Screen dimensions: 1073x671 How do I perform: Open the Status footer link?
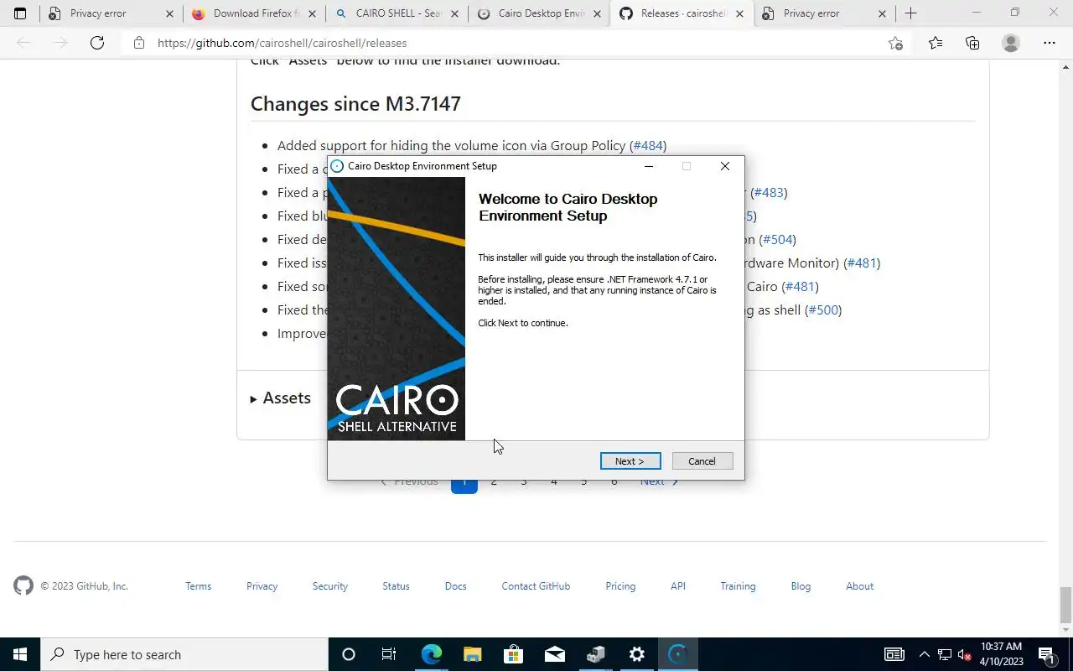(396, 586)
